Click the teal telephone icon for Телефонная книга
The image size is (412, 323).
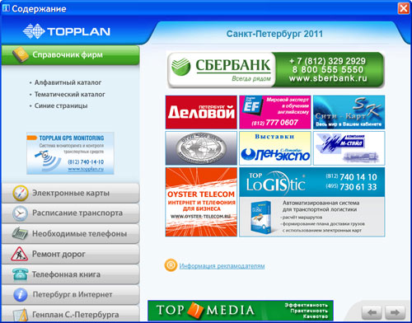pyautogui.click(x=20, y=274)
